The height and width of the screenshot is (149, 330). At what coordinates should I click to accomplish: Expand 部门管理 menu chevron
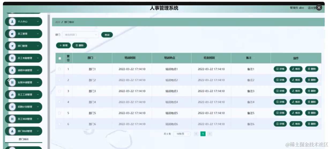coord(38,46)
